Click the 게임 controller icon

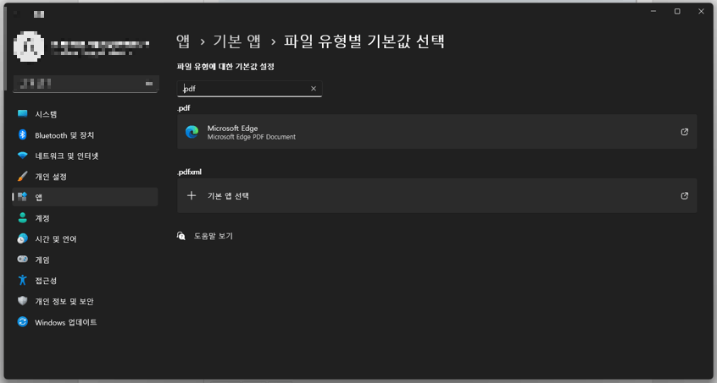point(22,260)
